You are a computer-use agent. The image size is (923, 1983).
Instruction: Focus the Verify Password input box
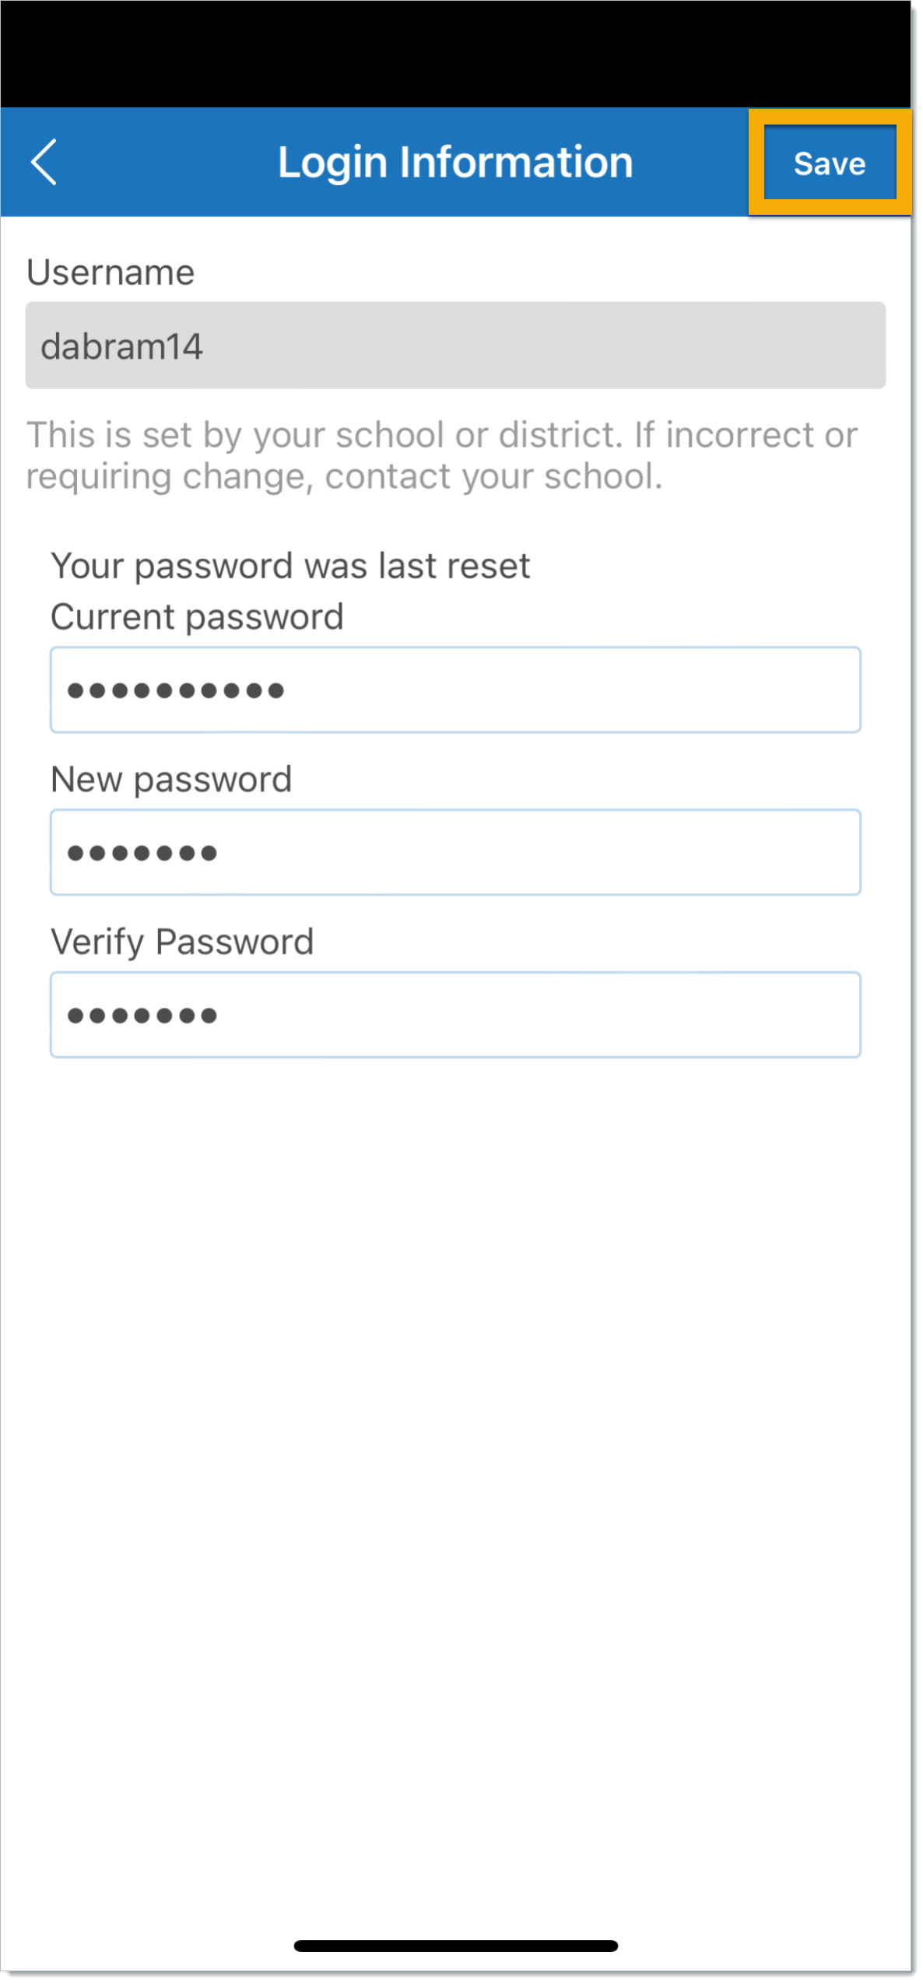[455, 1015]
